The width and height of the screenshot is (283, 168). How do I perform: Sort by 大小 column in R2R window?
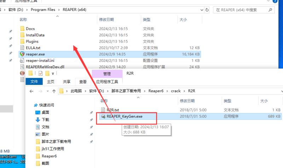tap(264, 101)
